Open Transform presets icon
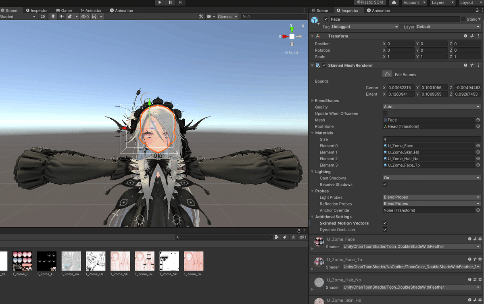Screen dimensions: 484x304 (x=472, y=36)
